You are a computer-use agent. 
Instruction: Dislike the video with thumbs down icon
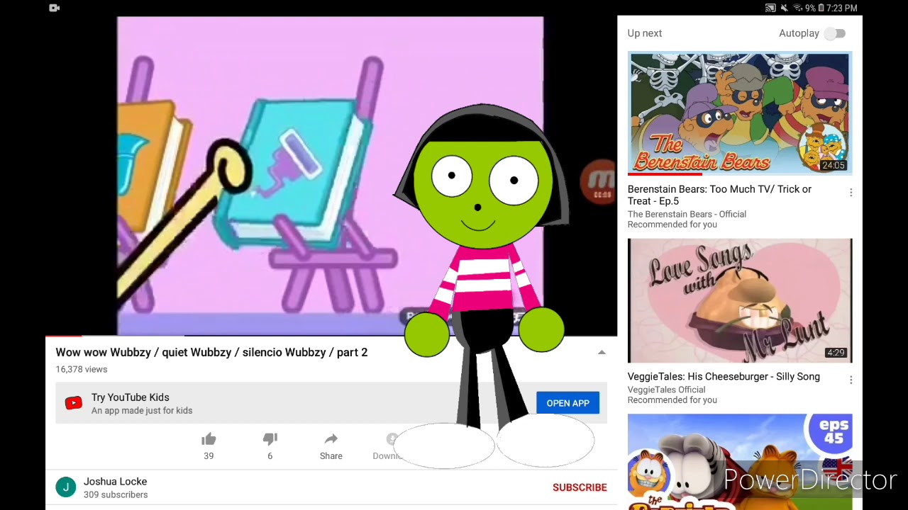click(x=270, y=439)
